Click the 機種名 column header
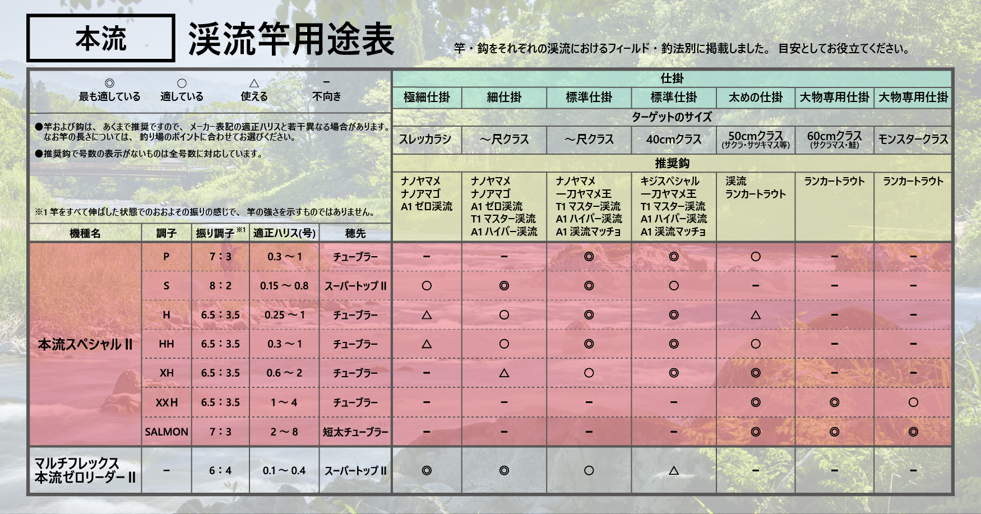The image size is (981, 514). pyautogui.click(x=85, y=233)
